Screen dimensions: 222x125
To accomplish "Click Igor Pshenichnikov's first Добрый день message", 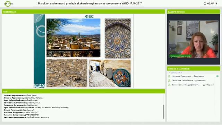I will pyautogui.click(x=21, y=100).
